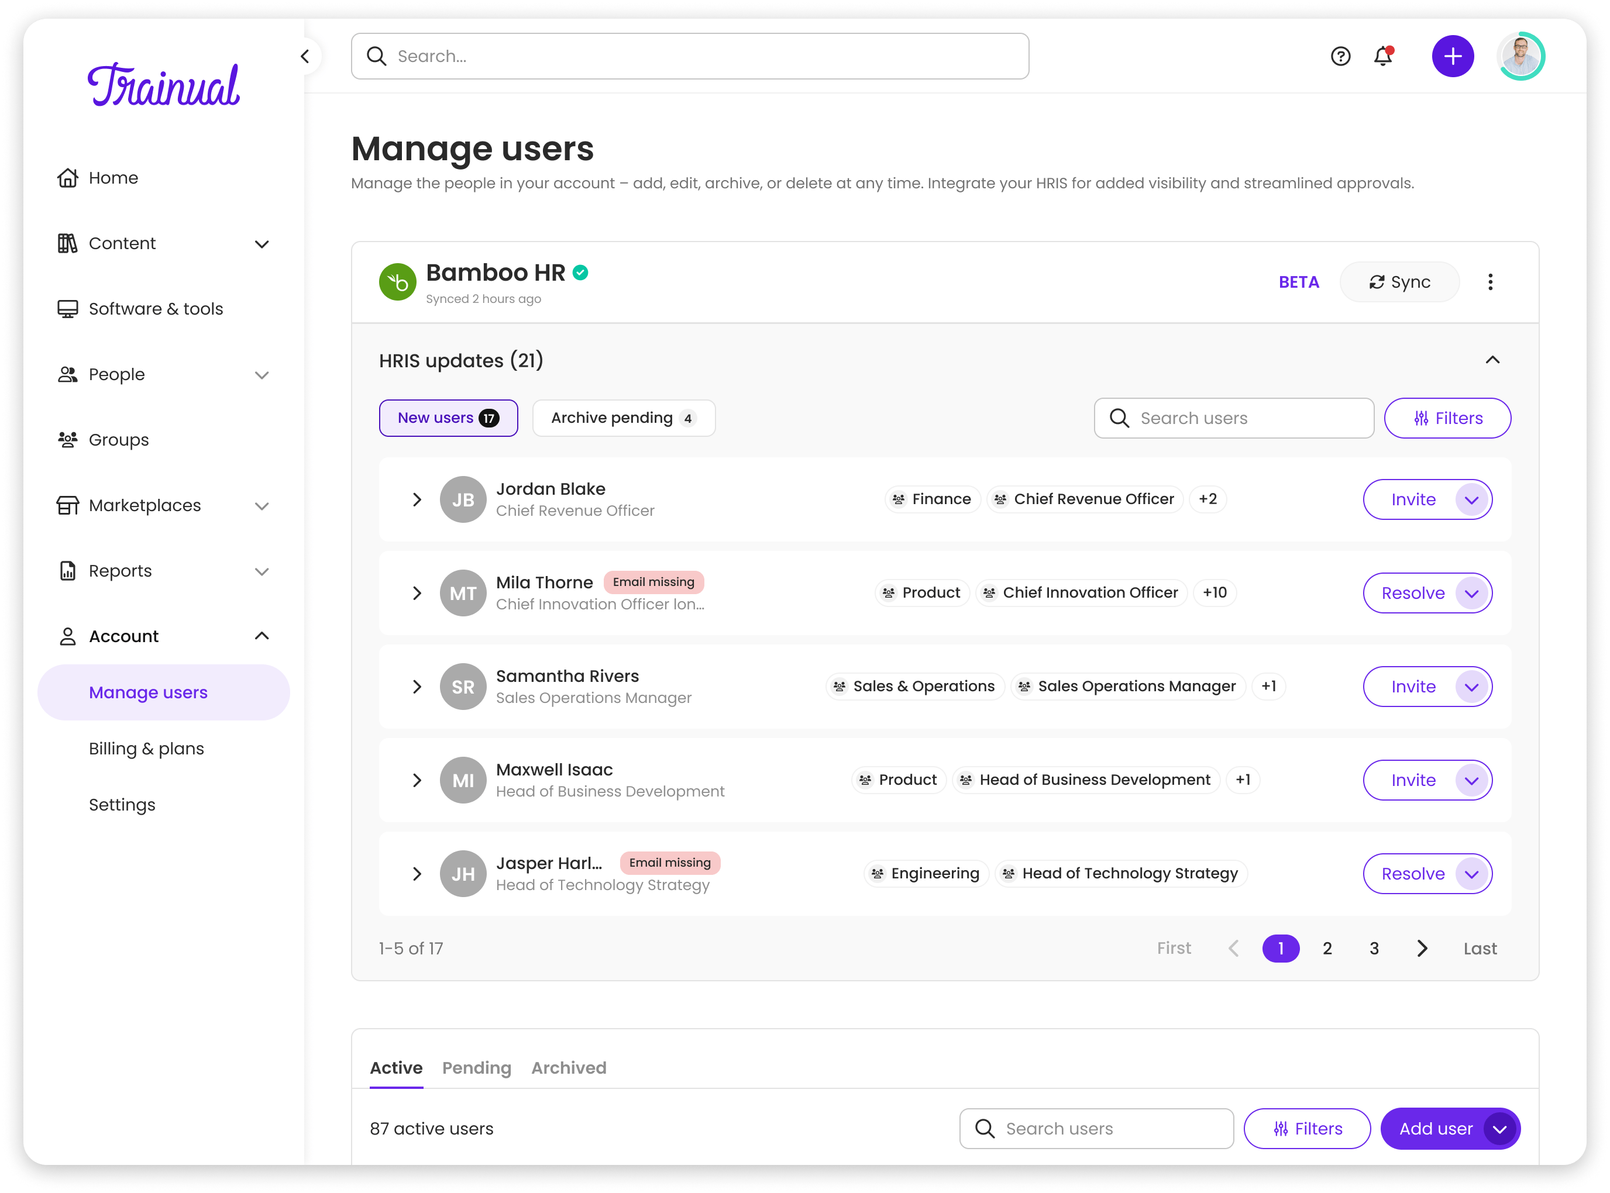This screenshot has width=1610, height=1193.
Task: Collapse the sidebar with the back arrow
Action: click(305, 56)
